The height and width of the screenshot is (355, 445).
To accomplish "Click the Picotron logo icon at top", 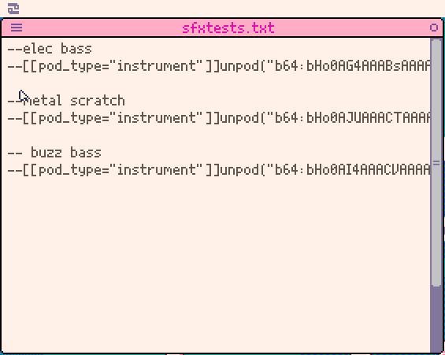I will point(13,9).
